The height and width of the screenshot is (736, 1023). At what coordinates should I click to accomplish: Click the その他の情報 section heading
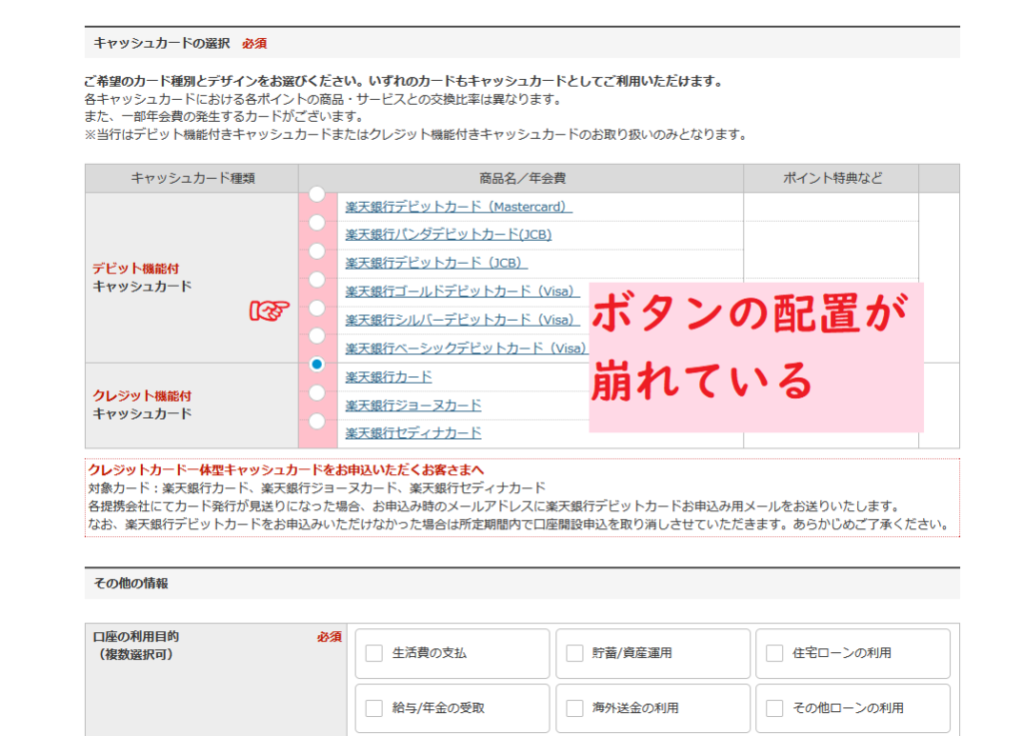131,583
